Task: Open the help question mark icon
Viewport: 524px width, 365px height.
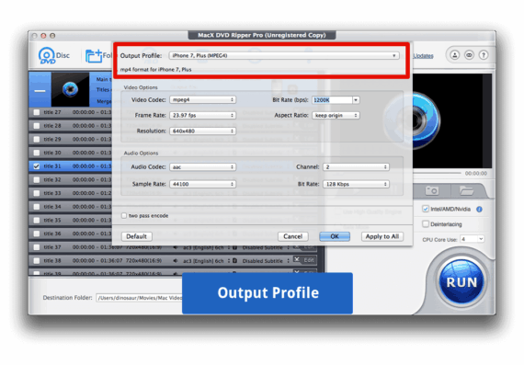Action: (484, 55)
